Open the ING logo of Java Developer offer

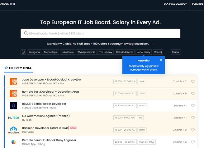pyautogui.click(x=13, y=81)
